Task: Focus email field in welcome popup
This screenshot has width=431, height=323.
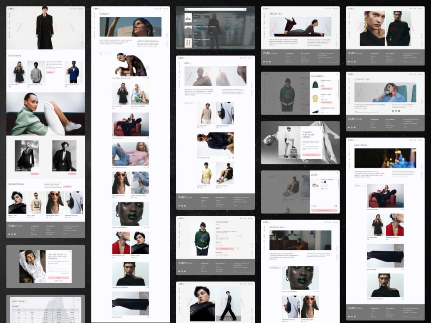Action: point(59,267)
